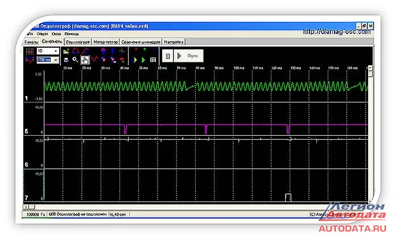Viewport: 396px width, 239px height.
Task: Close the oscilloscope window
Action: click(370, 26)
